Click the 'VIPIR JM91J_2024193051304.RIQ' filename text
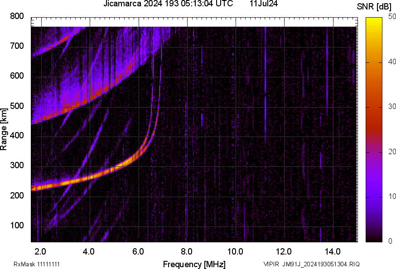 [311, 264]
